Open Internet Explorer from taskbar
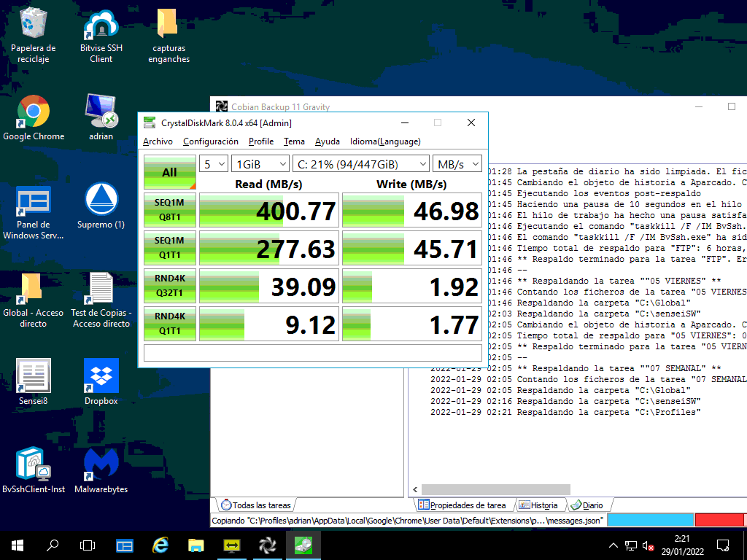Image resolution: width=747 pixels, height=560 pixels. point(160,545)
